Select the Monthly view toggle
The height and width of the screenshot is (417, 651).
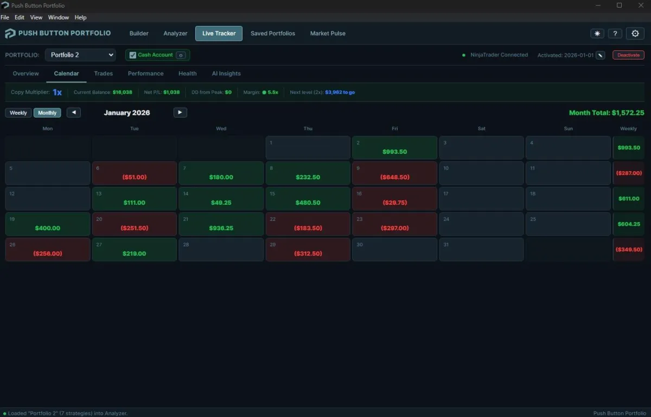pos(47,113)
